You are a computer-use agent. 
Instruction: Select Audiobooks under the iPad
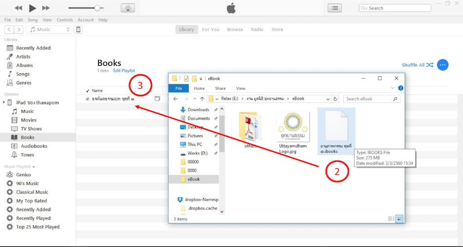click(34, 146)
